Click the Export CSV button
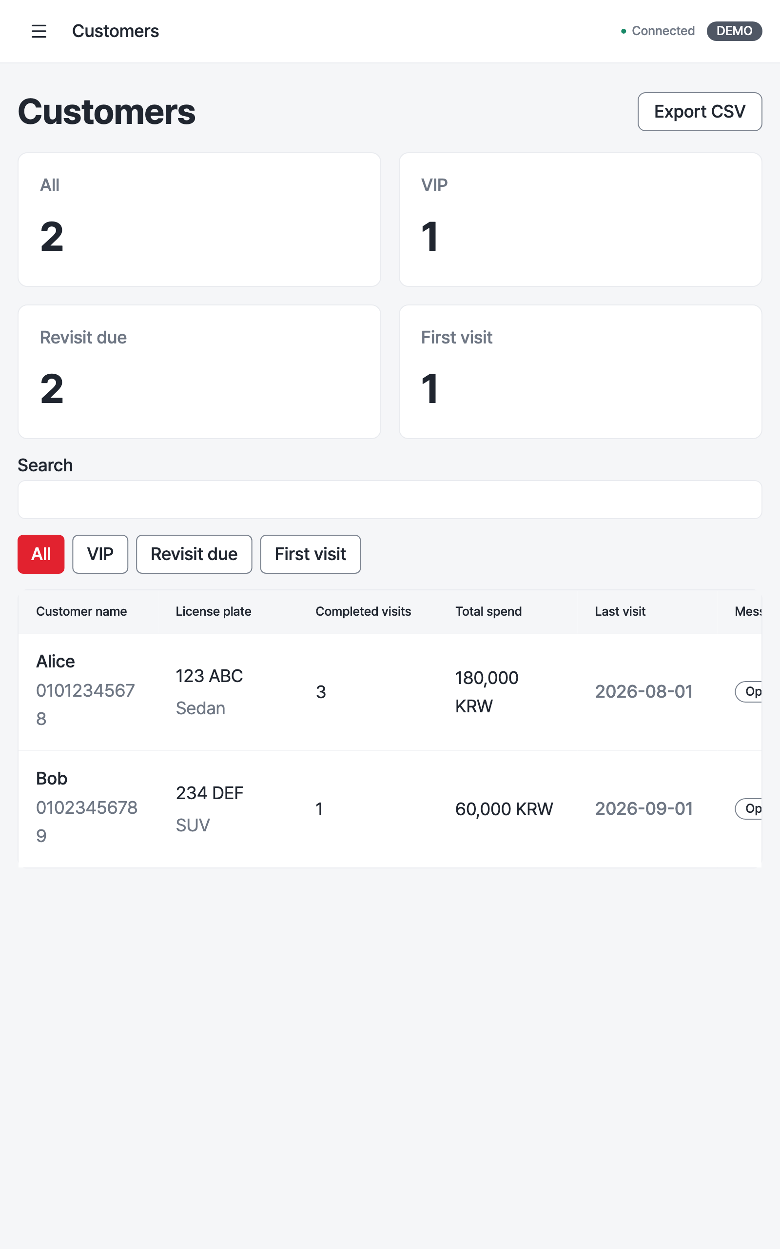Image resolution: width=780 pixels, height=1249 pixels. (x=700, y=111)
